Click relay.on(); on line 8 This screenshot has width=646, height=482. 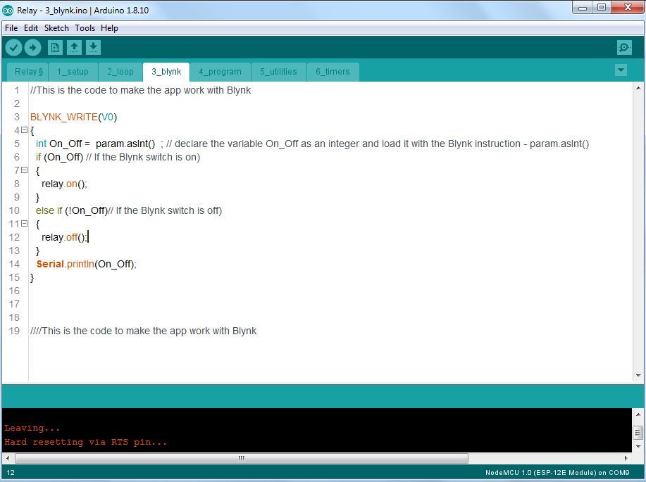(x=64, y=184)
